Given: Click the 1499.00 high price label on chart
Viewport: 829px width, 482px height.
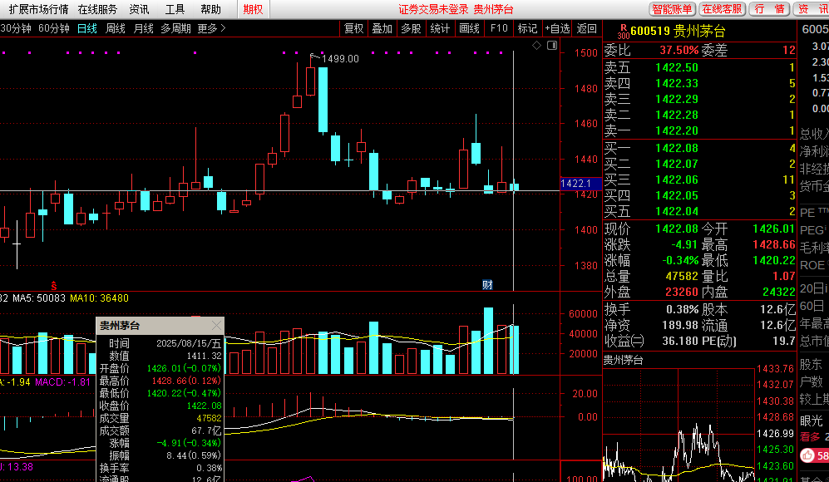Looking at the screenshot, I should (x=340, y=59).
